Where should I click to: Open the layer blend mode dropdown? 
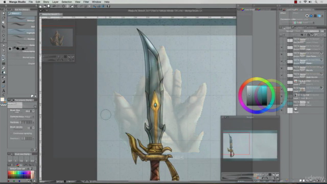(x=291, y=31)
